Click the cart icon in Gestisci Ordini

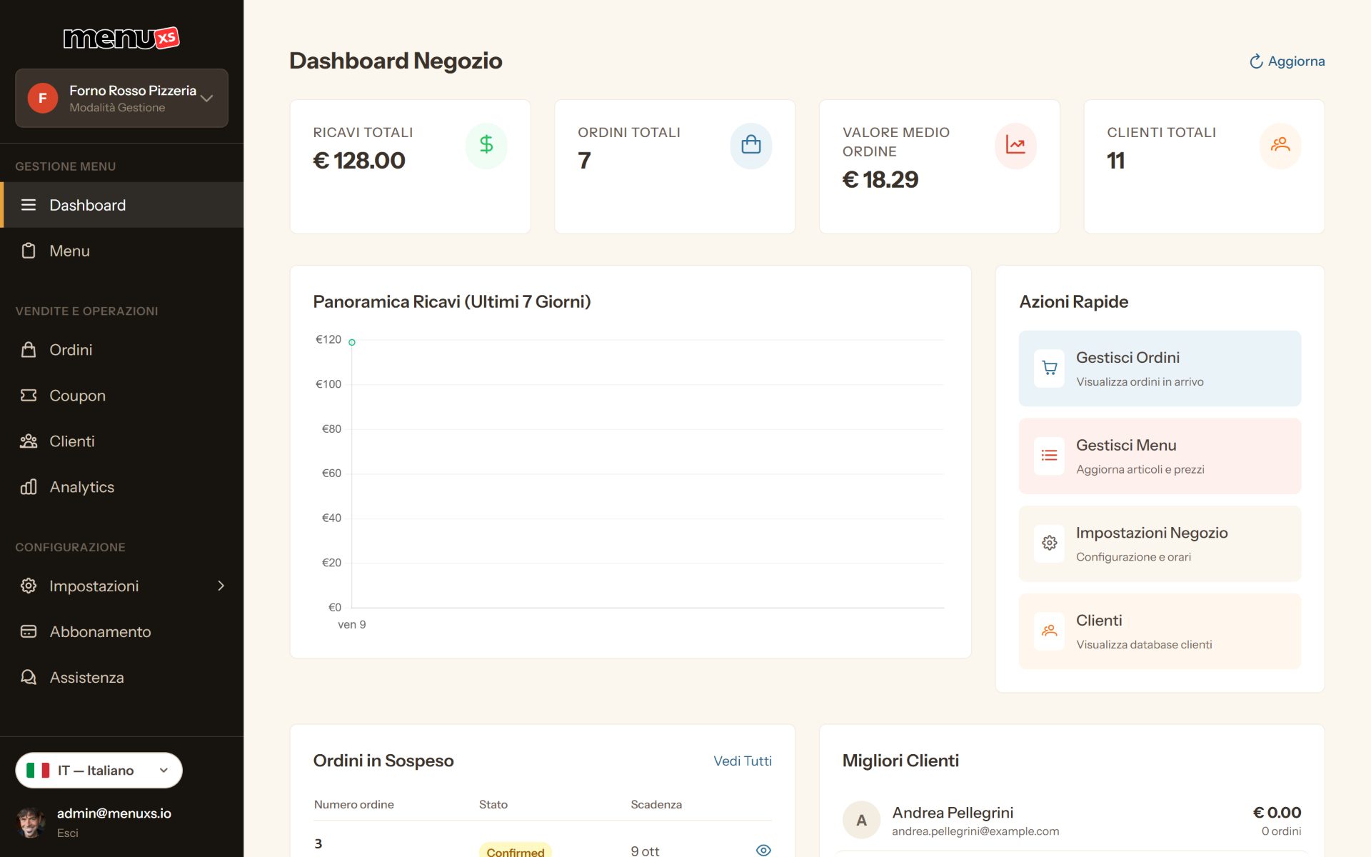coord(1049,369)
